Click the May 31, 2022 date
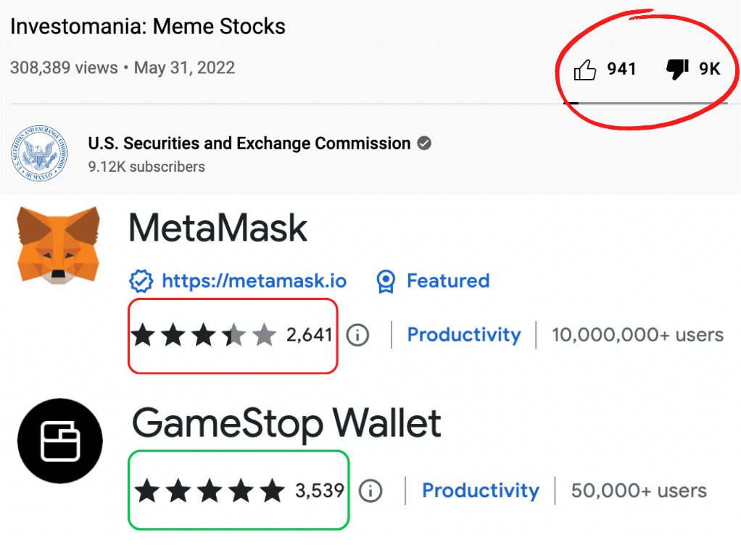This screenshot has width=741, height=558. (x=184, y=67)
